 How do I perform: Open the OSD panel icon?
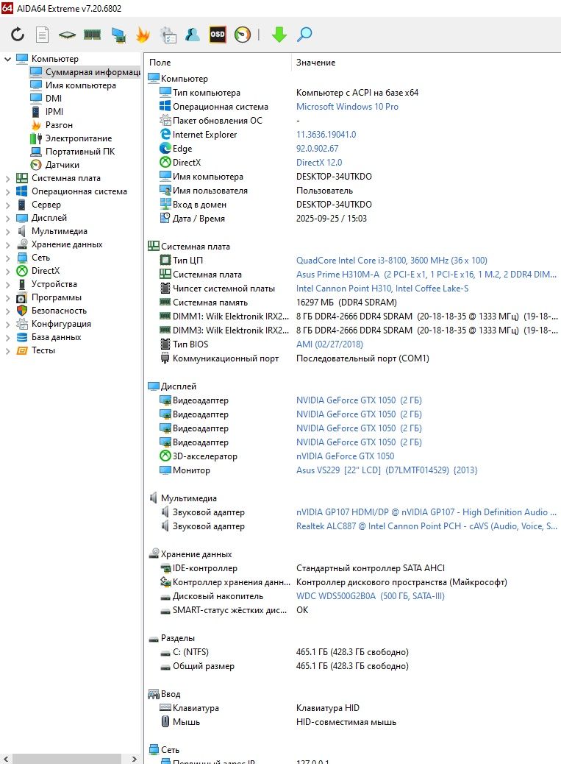(218, 34)
